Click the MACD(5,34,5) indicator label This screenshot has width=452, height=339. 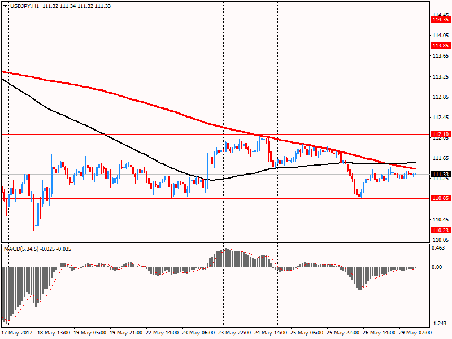(x=21, y=249)
